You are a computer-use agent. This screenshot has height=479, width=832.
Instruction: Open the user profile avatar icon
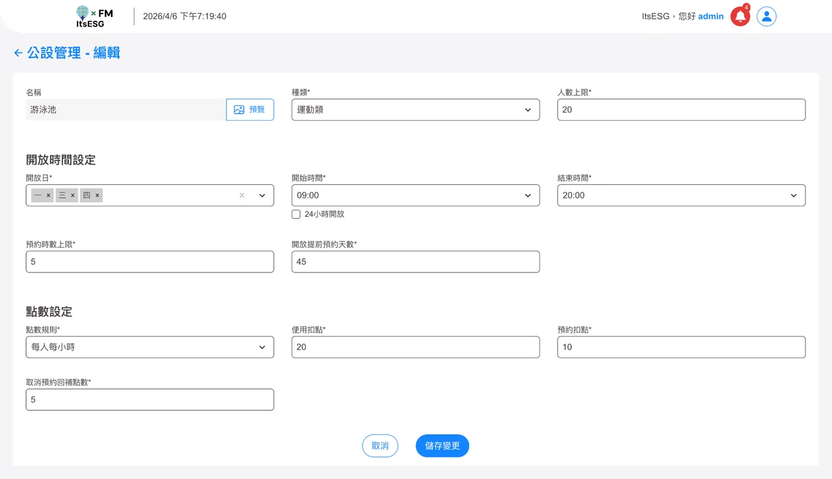coord(767,16)
